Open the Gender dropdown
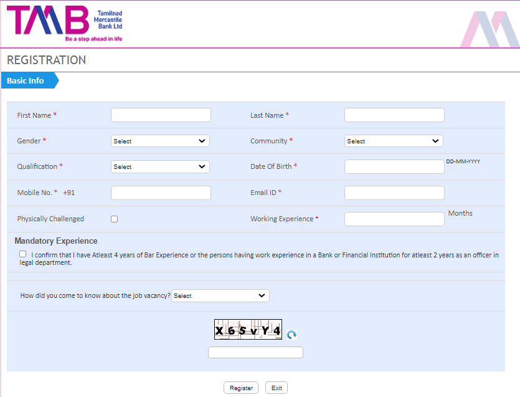This screenshot has width=520, height=397. pyautogui.click(x=159, y=141)
